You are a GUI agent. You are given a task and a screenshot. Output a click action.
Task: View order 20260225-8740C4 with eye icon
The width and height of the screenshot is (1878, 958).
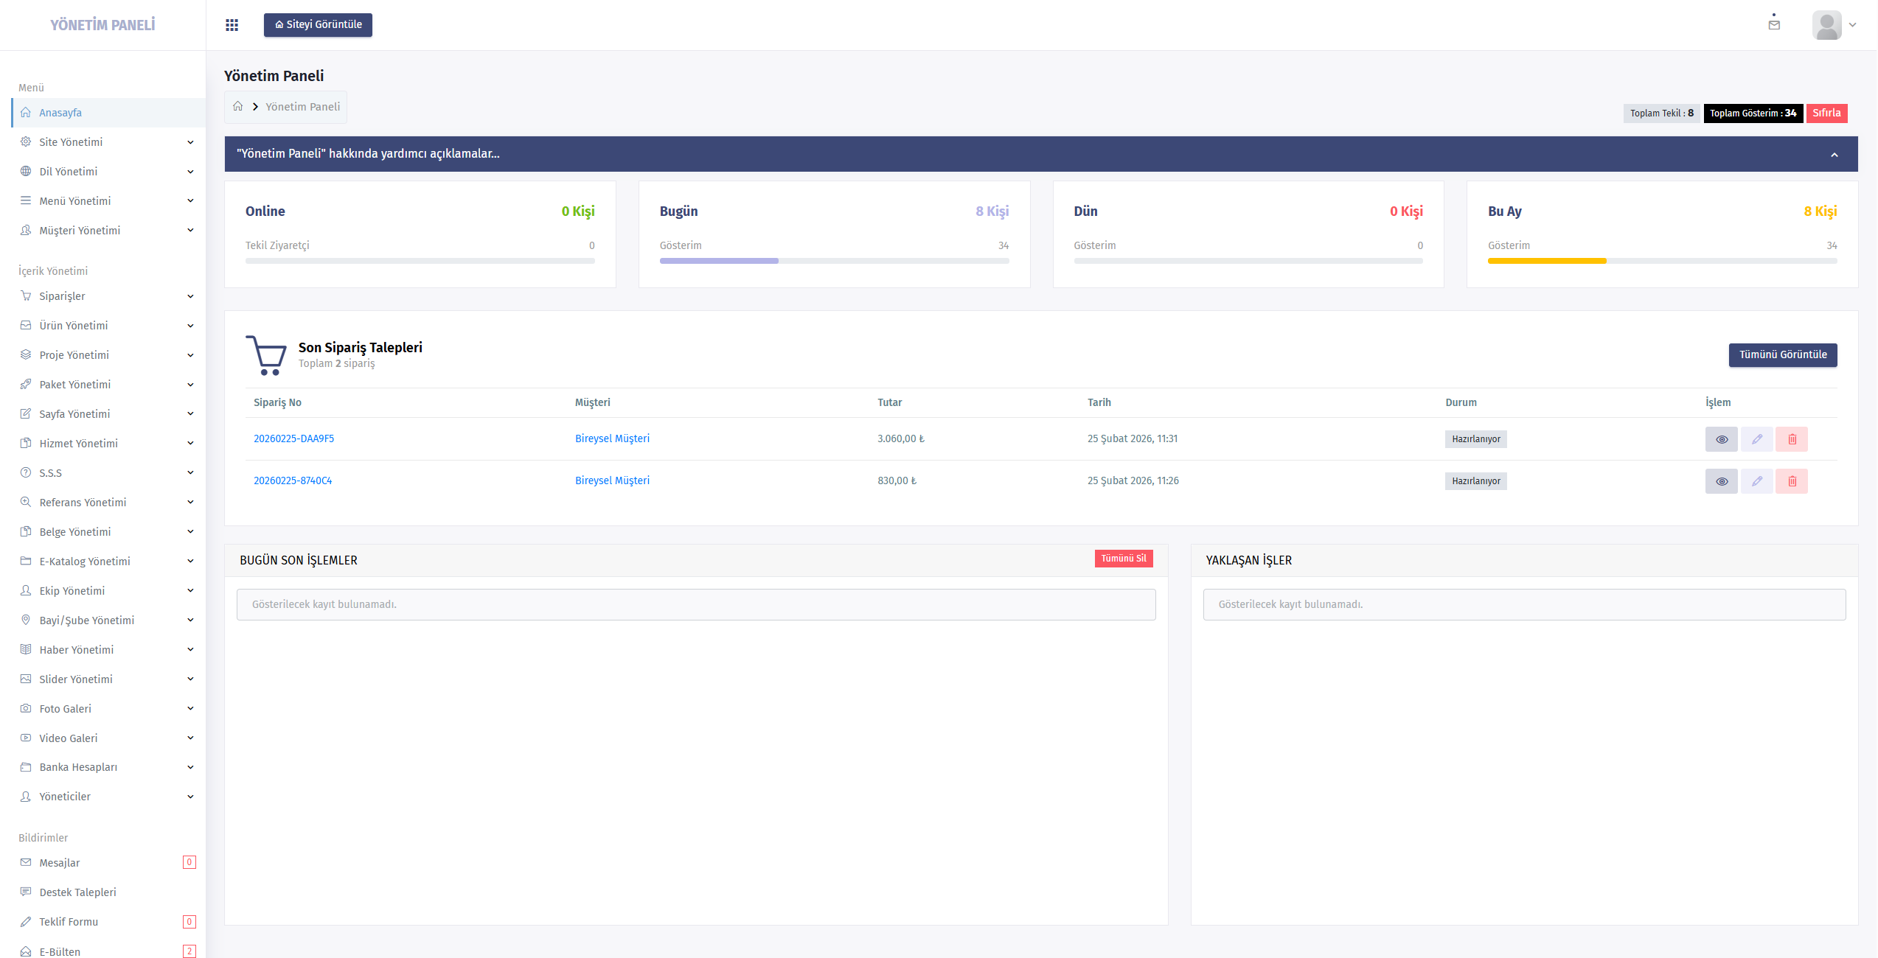coord(1721,481)
